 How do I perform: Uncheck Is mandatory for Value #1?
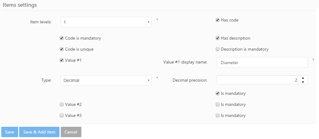pos(218,94)
